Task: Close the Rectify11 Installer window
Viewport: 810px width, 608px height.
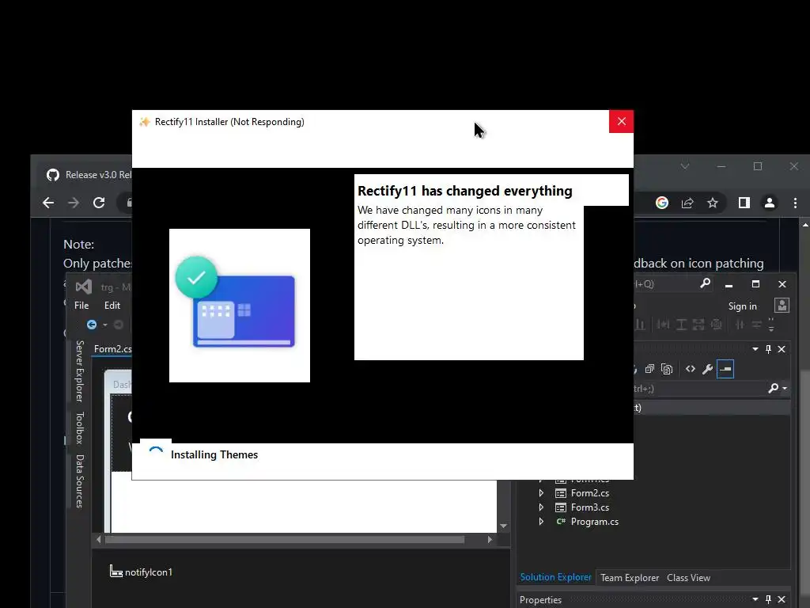Action: [621, 121]
